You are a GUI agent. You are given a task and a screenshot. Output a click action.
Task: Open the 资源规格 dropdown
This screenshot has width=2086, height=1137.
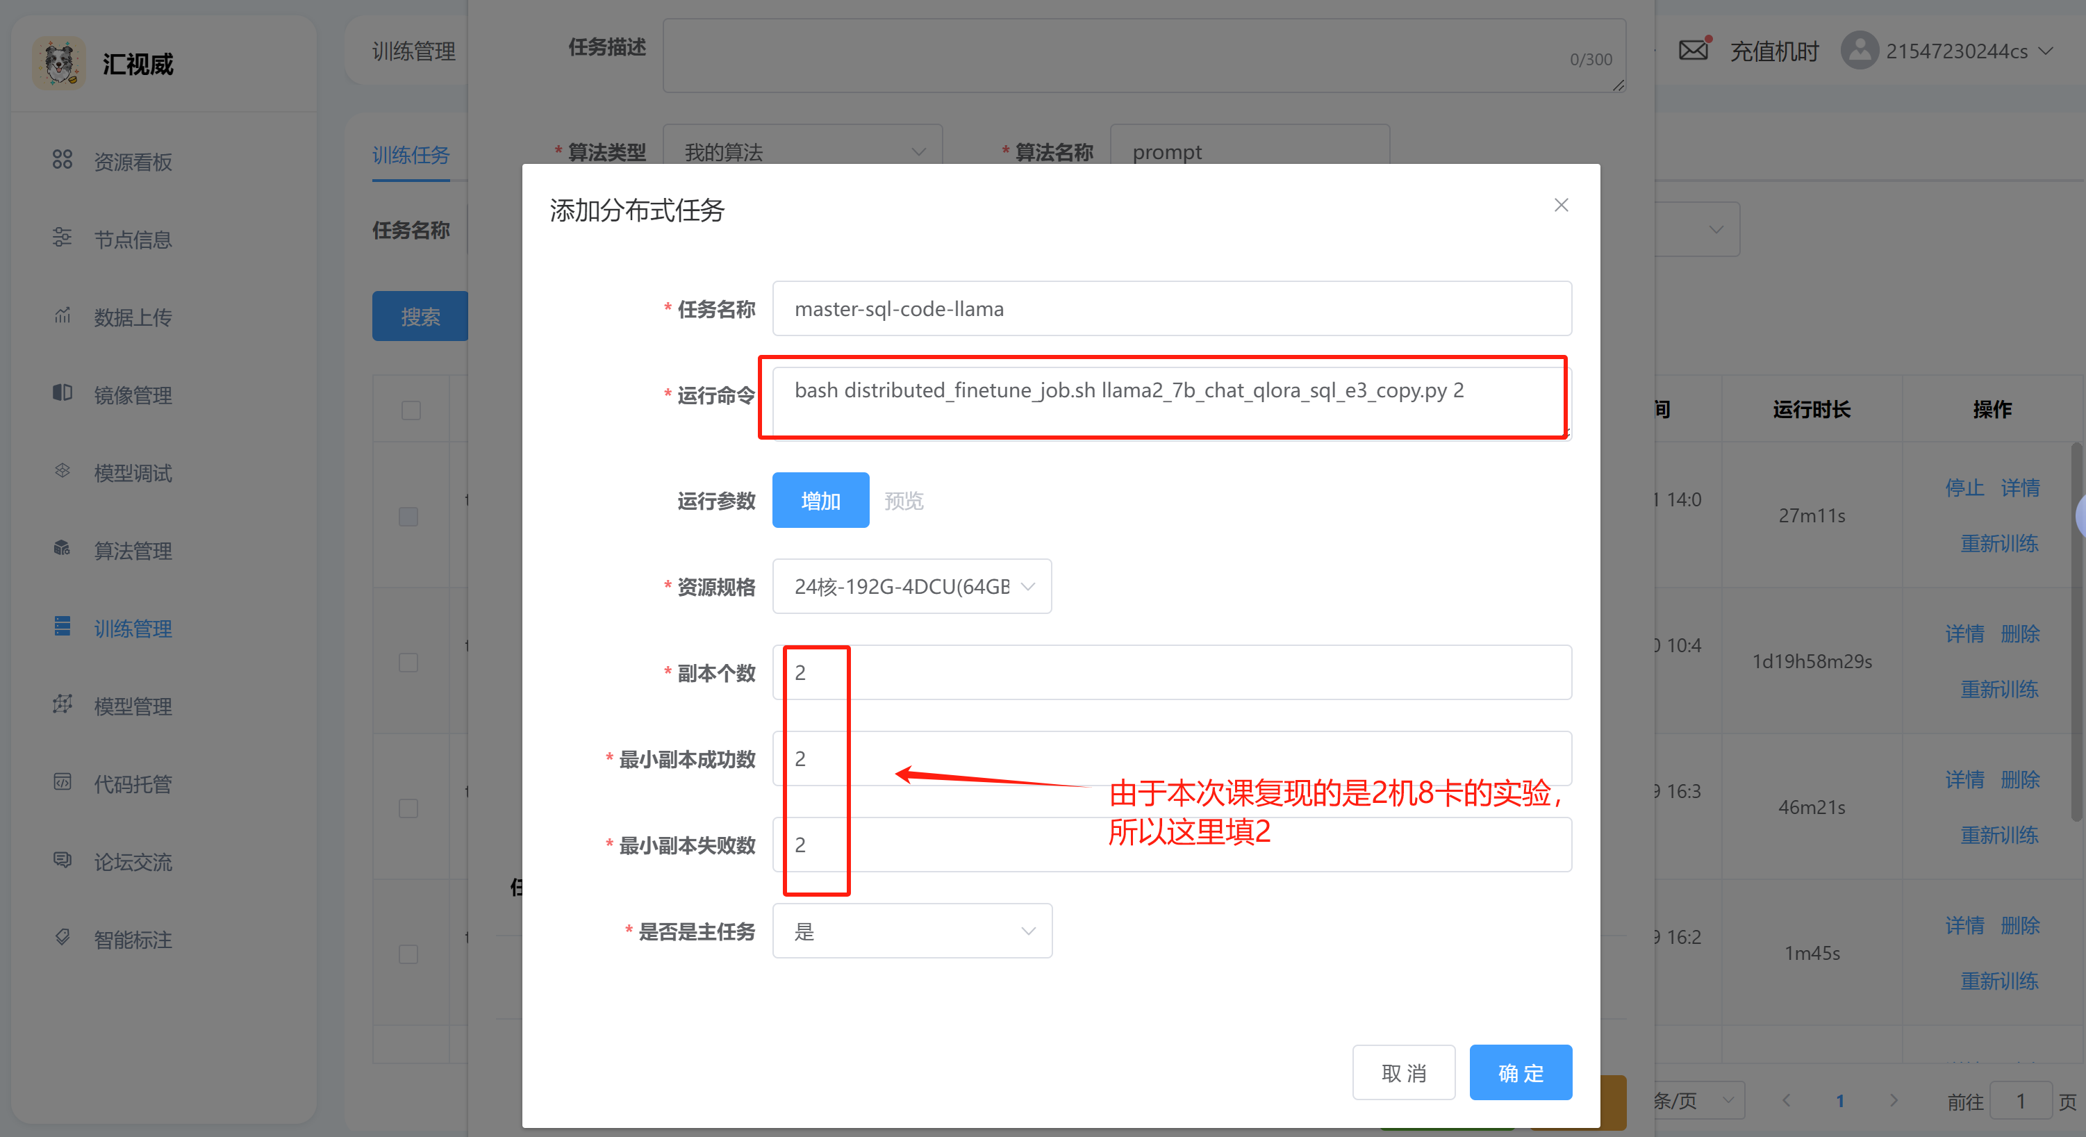click(x=912, y=586)
